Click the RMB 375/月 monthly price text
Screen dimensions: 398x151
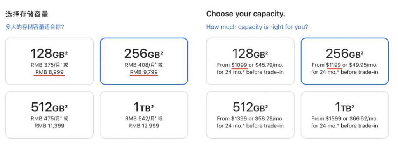click(46, 65)
